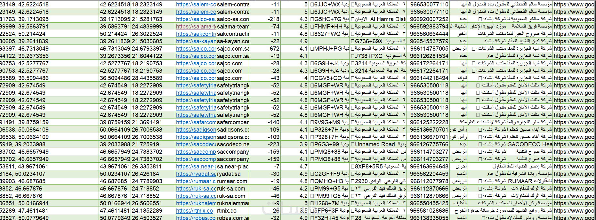Select the 8XP8+5R5 plus code cell
Screen dimensions: 596x220
pyautogui.click(x=379, y=167)
